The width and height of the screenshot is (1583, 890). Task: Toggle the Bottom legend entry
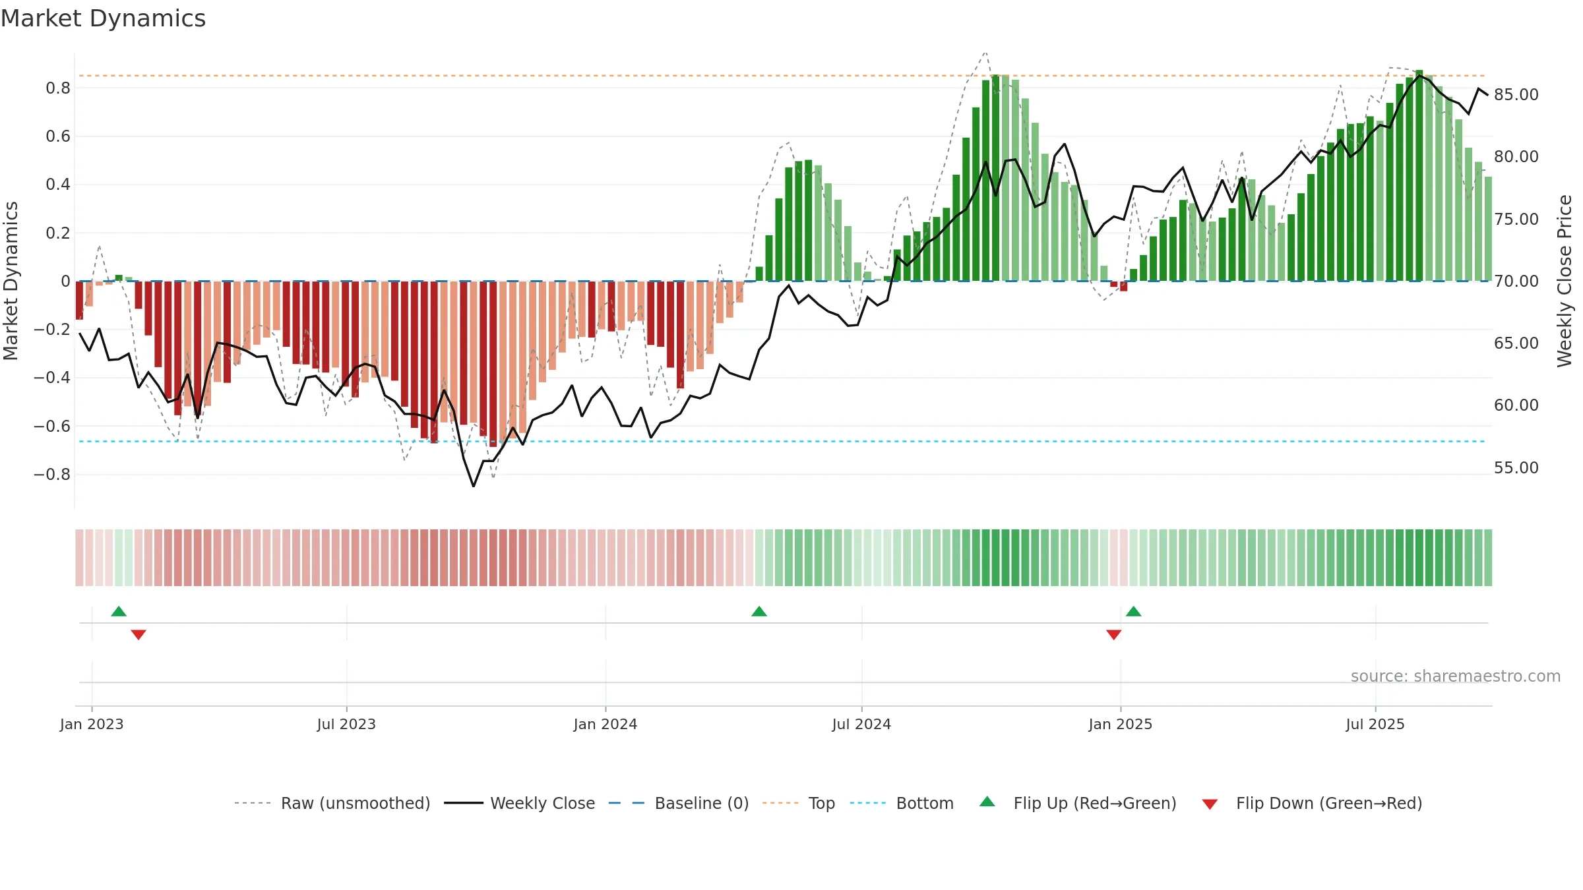pos(902,803)
